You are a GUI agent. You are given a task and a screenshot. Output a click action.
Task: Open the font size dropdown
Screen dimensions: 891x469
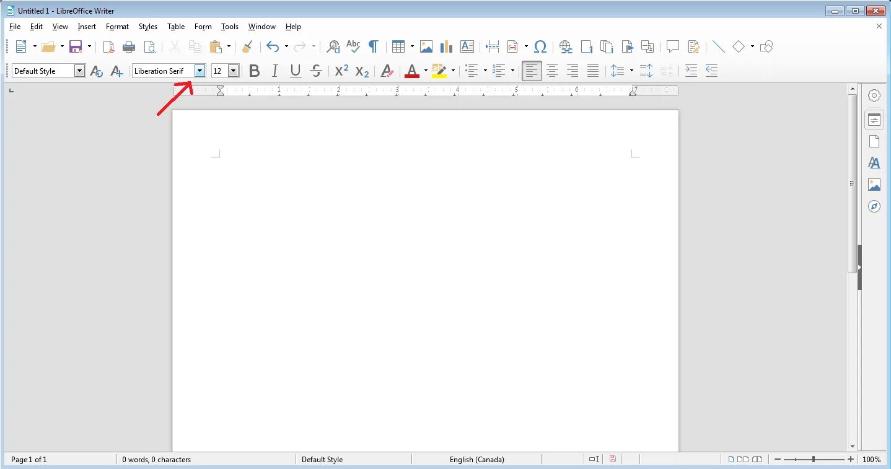(x=234, y=71)
